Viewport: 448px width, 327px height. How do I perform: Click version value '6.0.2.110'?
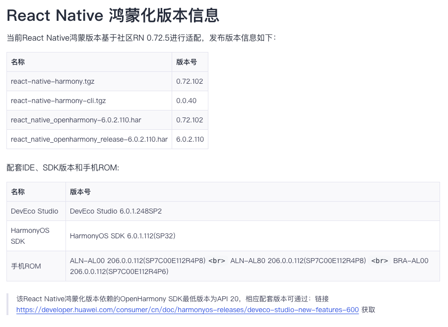[x=190, y=139]
